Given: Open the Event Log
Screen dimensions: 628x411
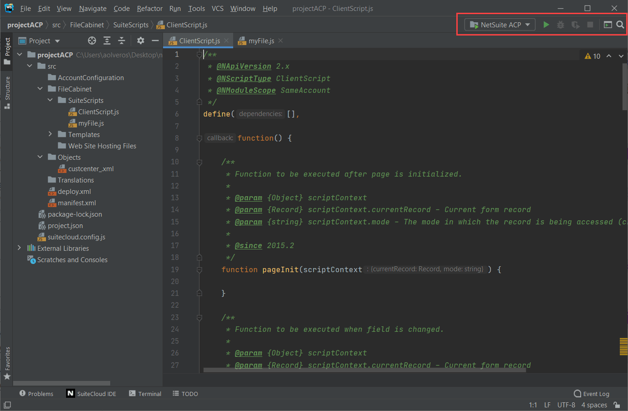Looking at the screenshot, I should pos(592,394).
